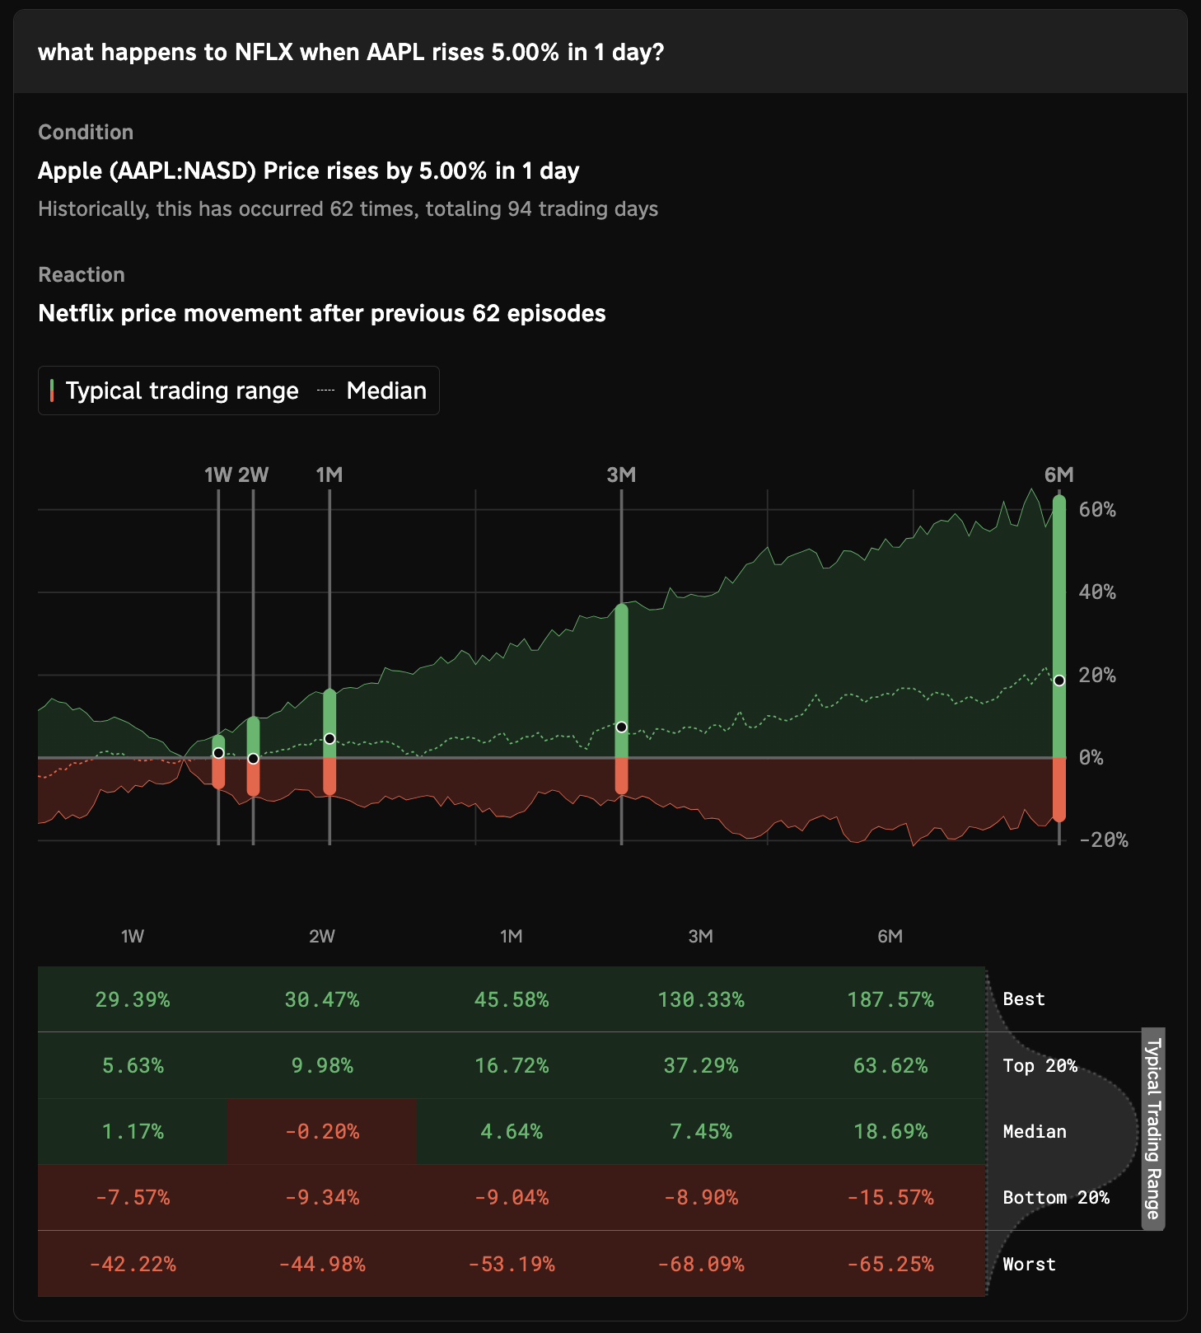Click the 63.62% cell
This screenshot has width=1201, height=1333.
tap(890, 1065)
